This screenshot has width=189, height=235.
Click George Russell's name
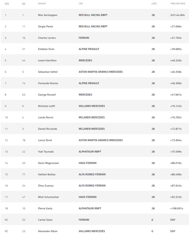(x=47, y=95)
